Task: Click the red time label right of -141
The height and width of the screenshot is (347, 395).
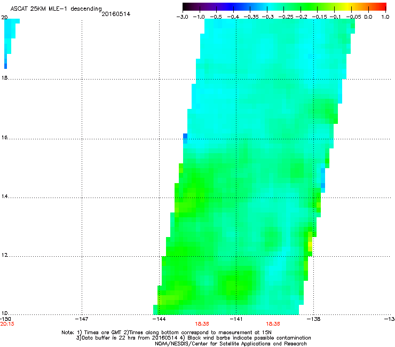Action: point(273,324)
